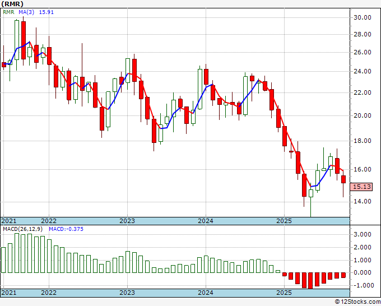
Task: Click the tall green candle near 30.00 in 2021
Action: (x=17, y=40)
